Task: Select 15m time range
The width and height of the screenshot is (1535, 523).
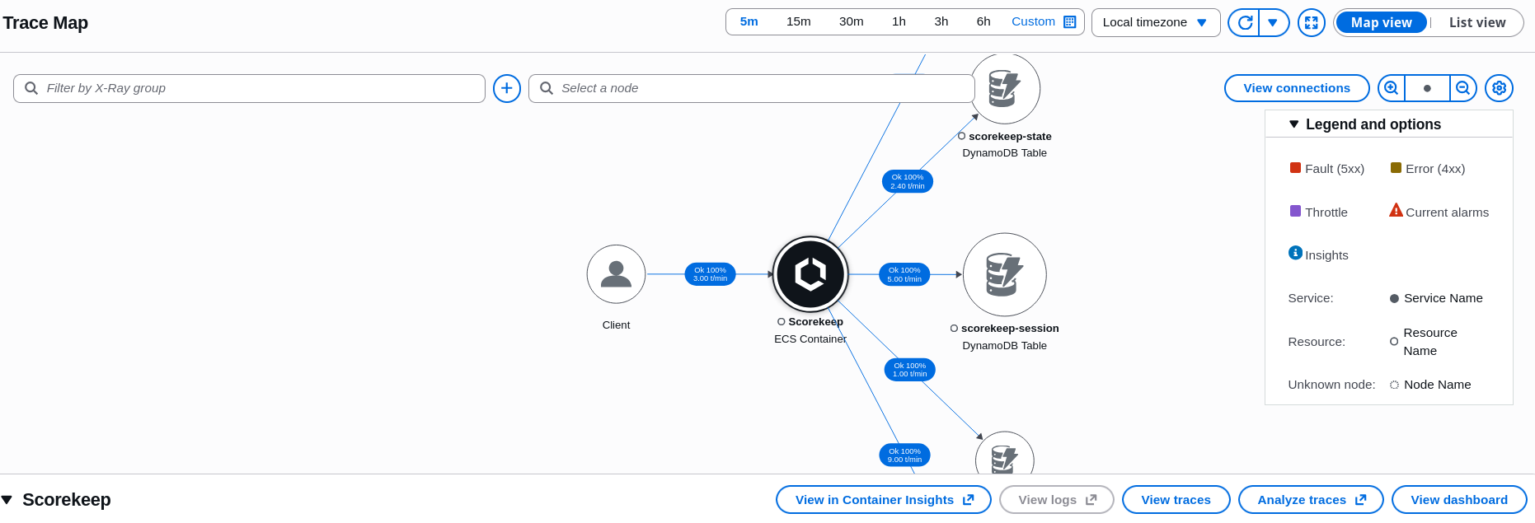Action: [798, 21]
